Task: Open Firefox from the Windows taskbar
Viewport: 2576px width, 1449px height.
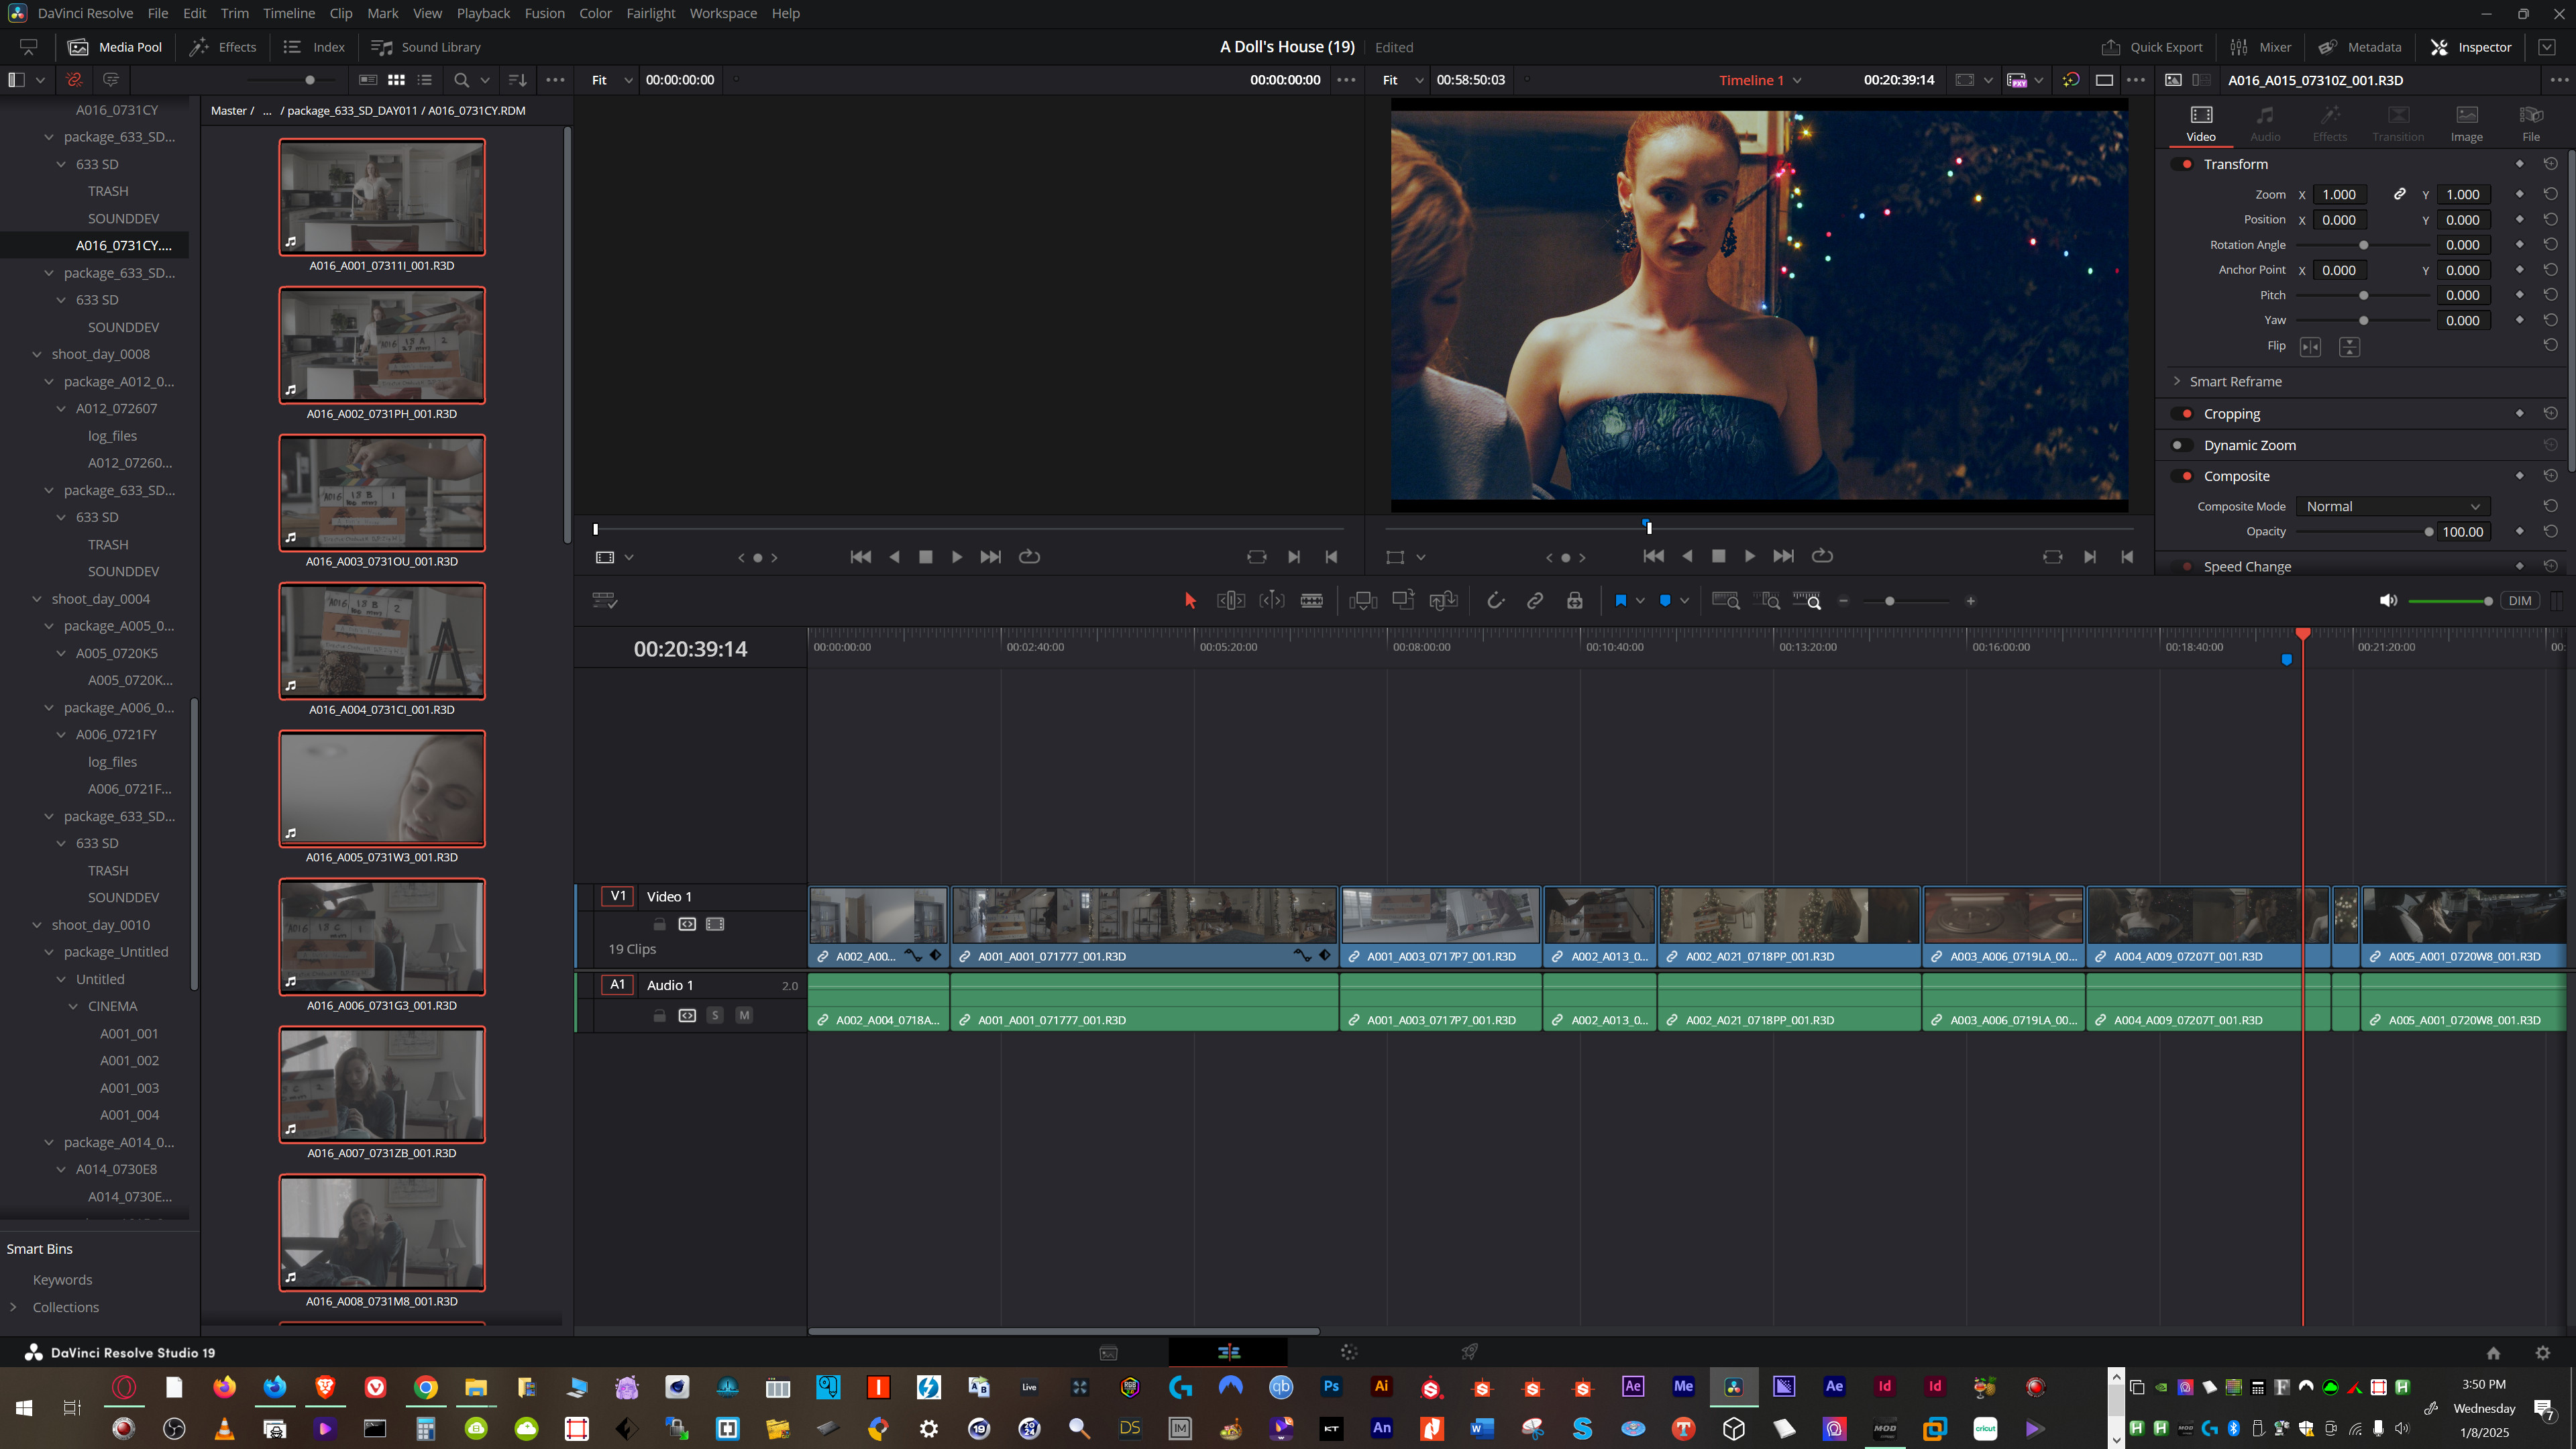Action: click(224, 1386)
